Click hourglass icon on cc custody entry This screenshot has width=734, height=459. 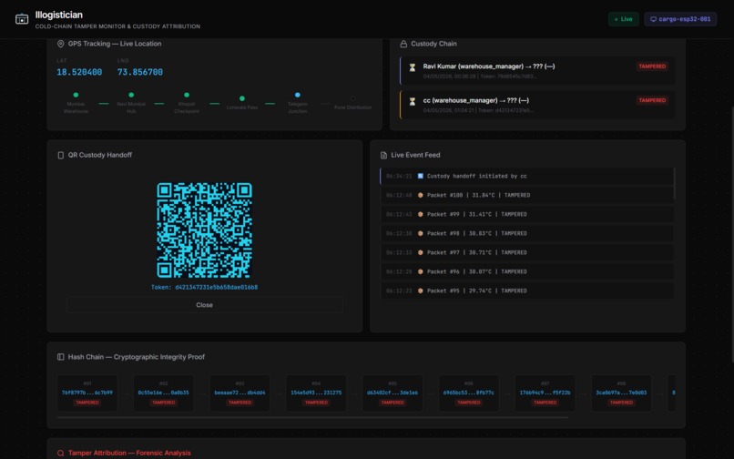(x=413, y=102)
